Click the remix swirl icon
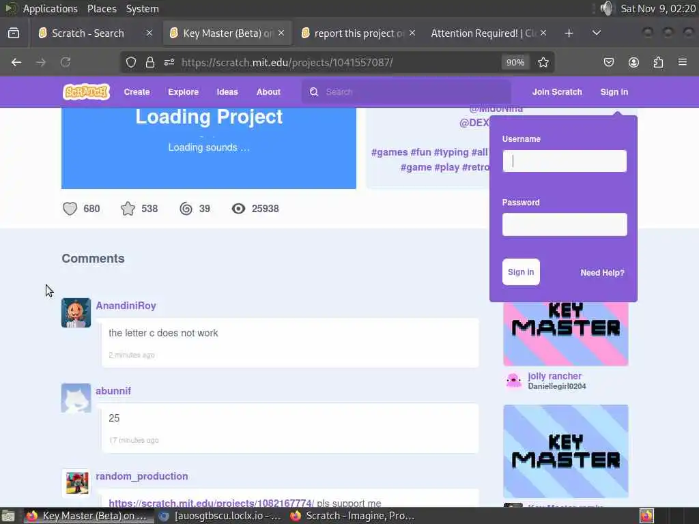Viewport: 699px width, 524px height. click(186, 209)
